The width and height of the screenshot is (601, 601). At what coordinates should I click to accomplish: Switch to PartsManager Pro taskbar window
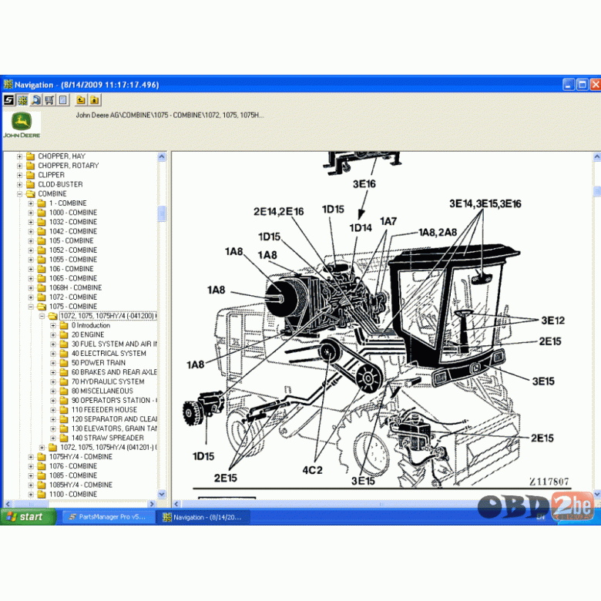click(x=108, y=517)
